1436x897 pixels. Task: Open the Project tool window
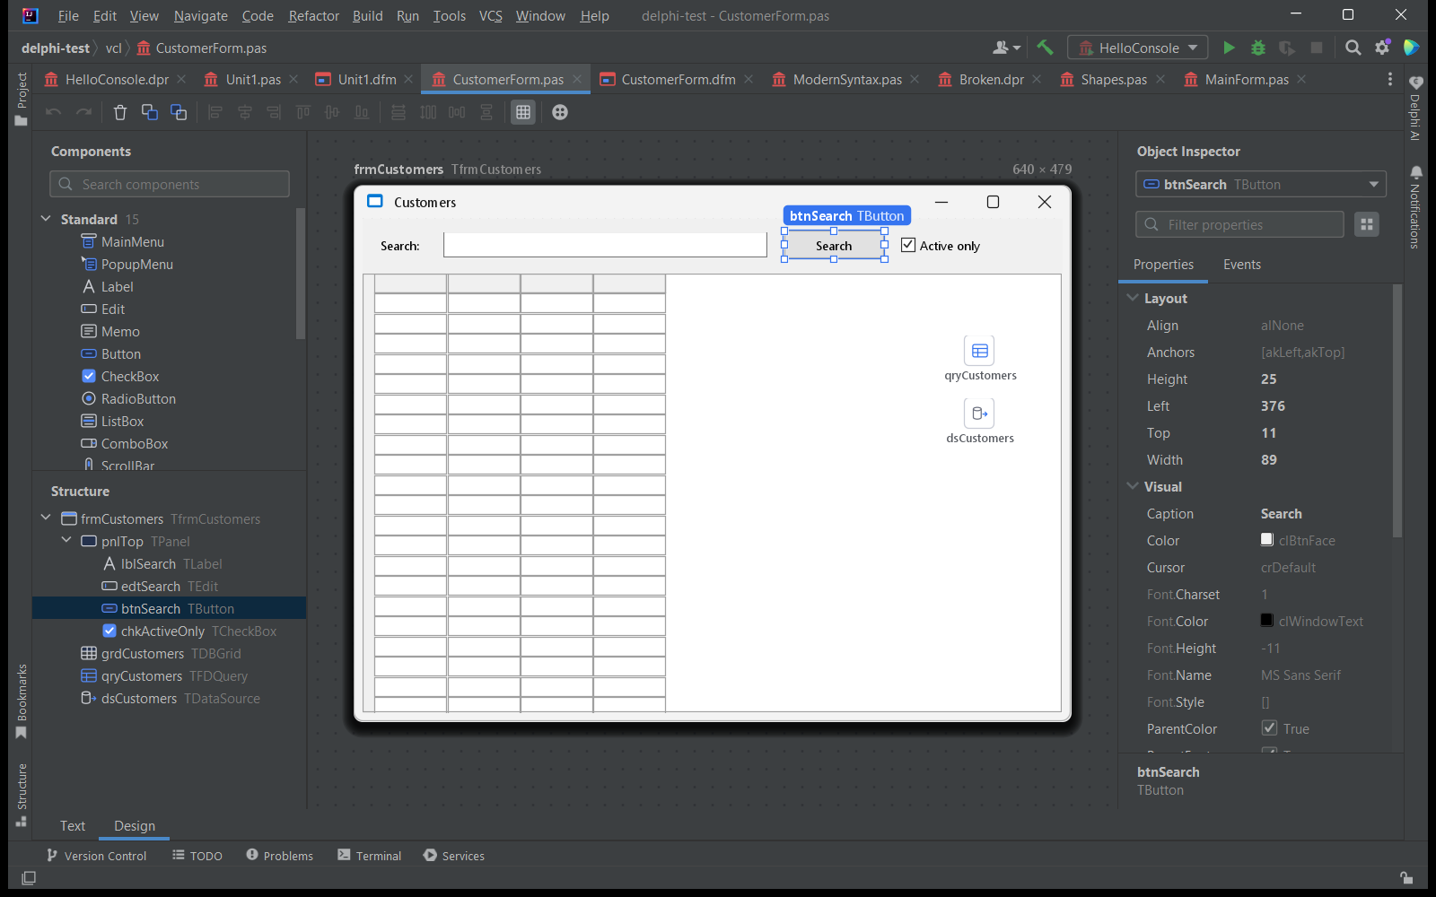pyautogui.click(x=22, y=100)
